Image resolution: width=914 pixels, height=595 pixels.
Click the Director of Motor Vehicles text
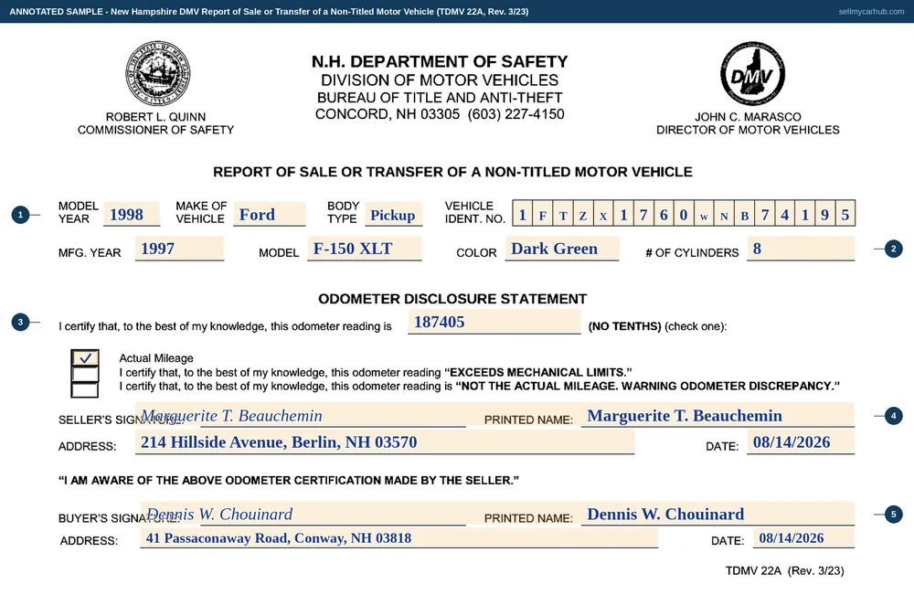point(748,130)
